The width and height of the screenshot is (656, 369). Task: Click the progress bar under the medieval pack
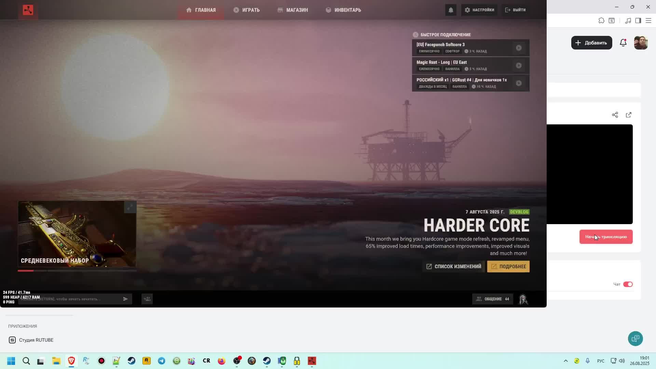77,271
